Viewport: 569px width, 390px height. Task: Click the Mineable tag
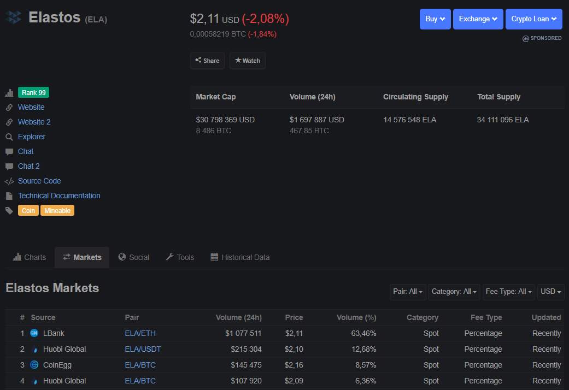[x=57, y=211]
